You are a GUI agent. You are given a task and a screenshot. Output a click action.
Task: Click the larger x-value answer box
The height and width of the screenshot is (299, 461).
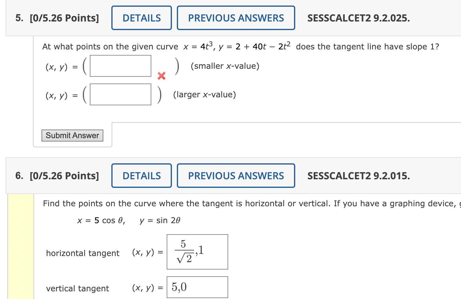click(x=120, y=94)
